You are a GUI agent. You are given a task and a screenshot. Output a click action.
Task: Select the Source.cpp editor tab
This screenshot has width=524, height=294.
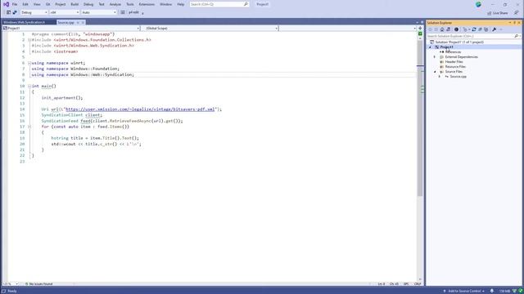[65, 22]
